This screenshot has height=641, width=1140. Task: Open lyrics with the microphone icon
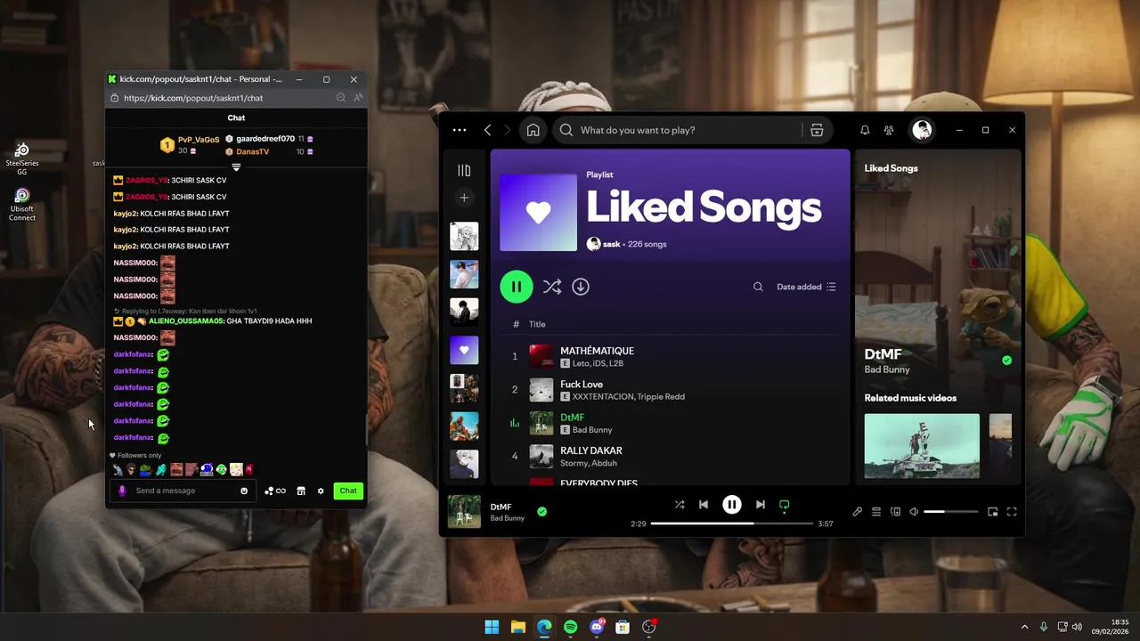[x=857, y=512]
